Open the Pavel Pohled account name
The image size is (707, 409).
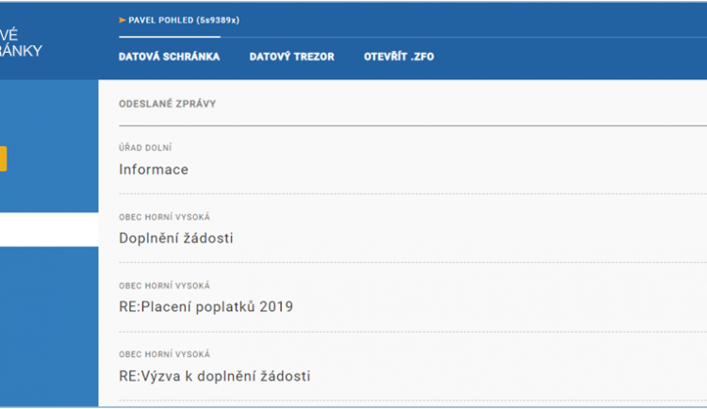coord(181,20)
